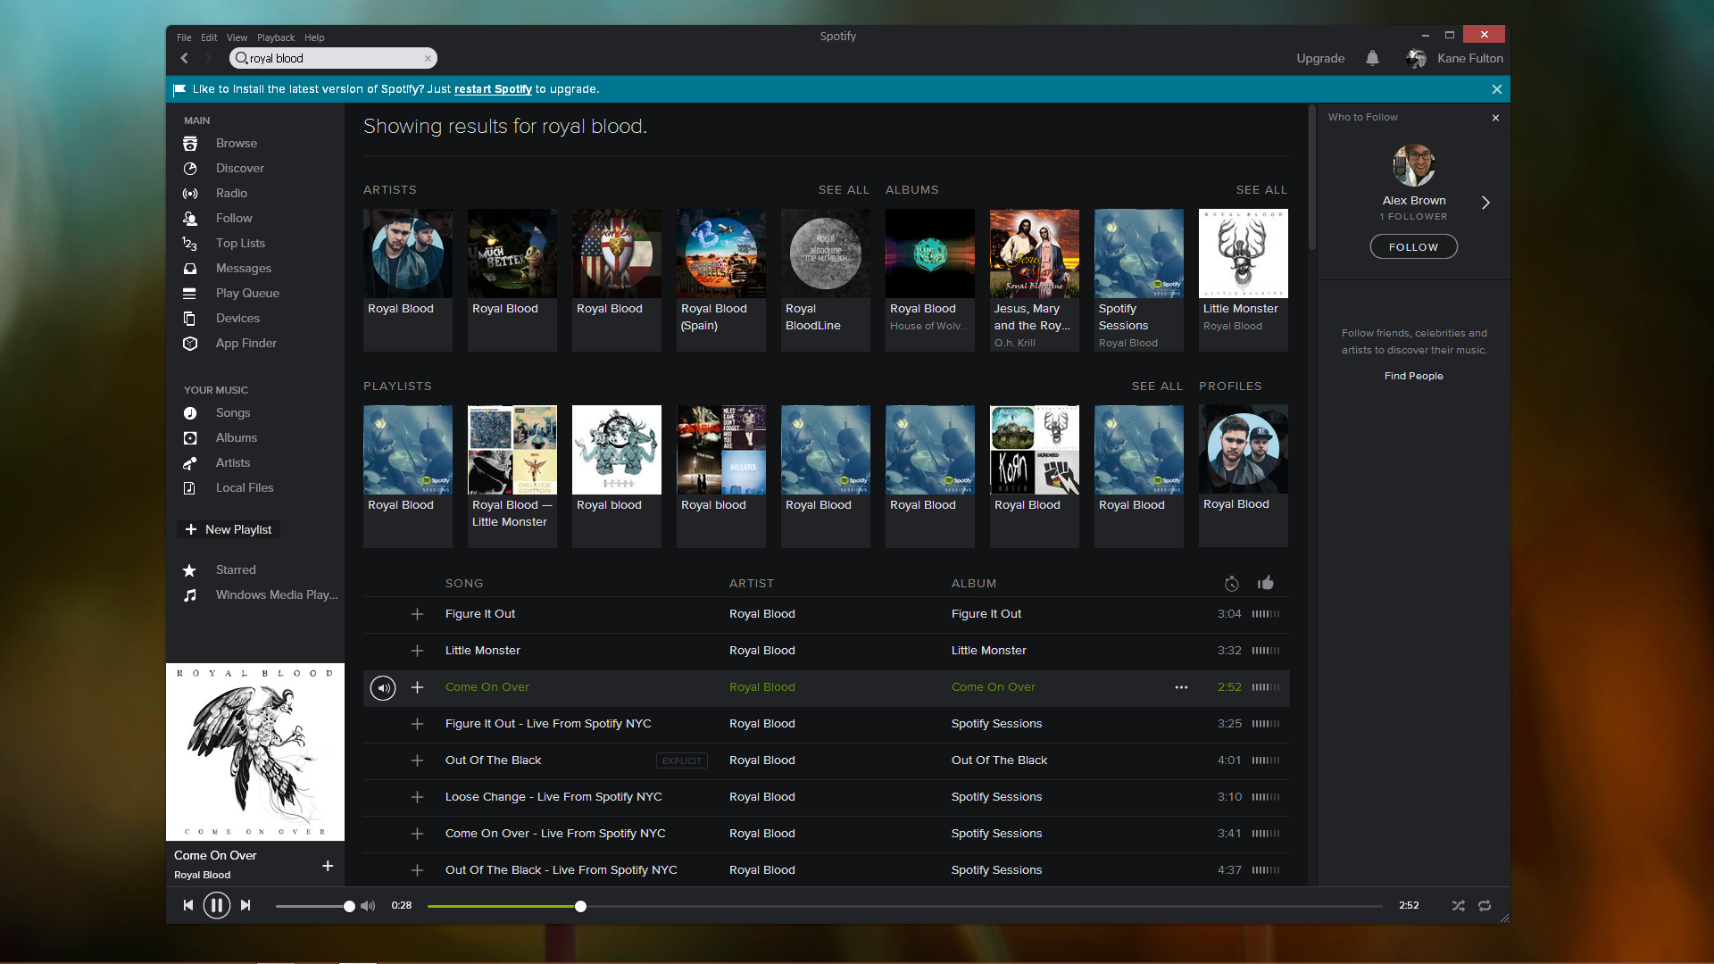Select the Discover icon in sidebar
This screenshot has height=964, width=1714.
coord(192,167)
